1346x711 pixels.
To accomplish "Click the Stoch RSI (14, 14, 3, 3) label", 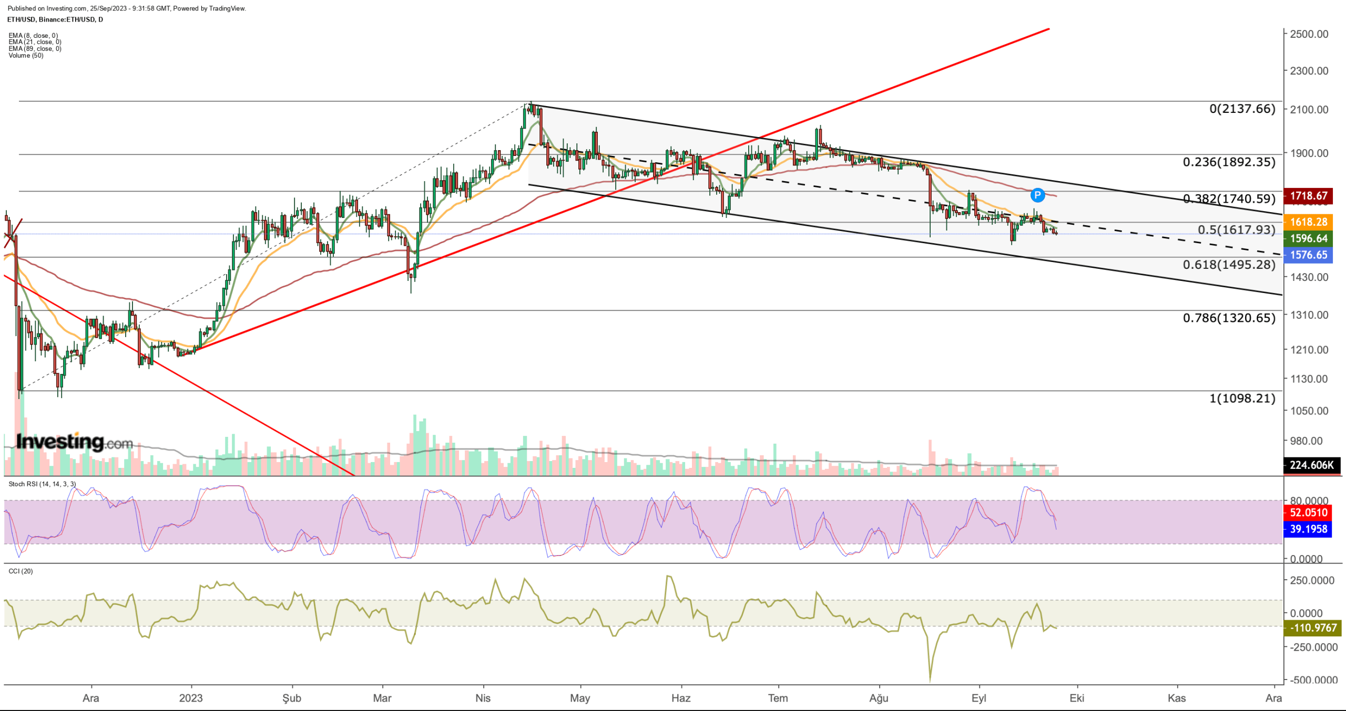I will click(x=42, y=484).
